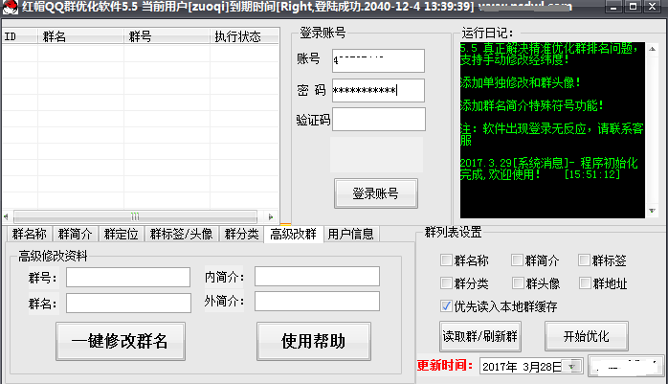This screenshot has width=668, height=384.
Task: Enable the 群名称 checkbox
Action: (446, 260)
